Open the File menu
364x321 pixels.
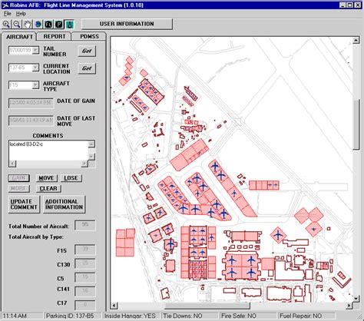[x=7, y=14]
